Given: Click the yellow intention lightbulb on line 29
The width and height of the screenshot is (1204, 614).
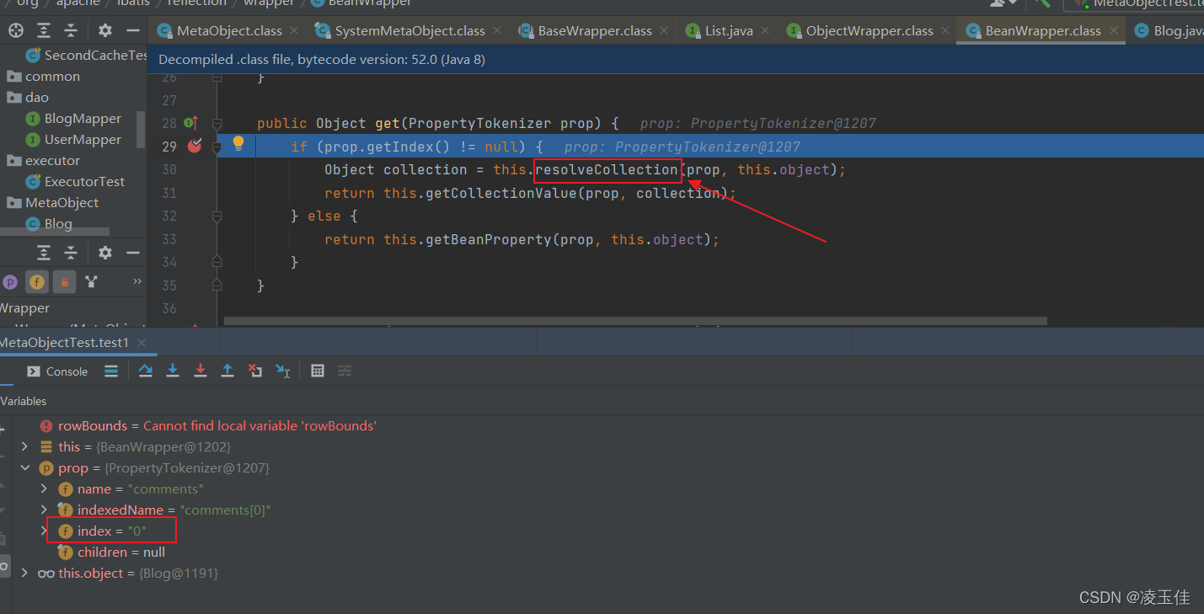Looking at the screenshot, I should tap(238, 144).
